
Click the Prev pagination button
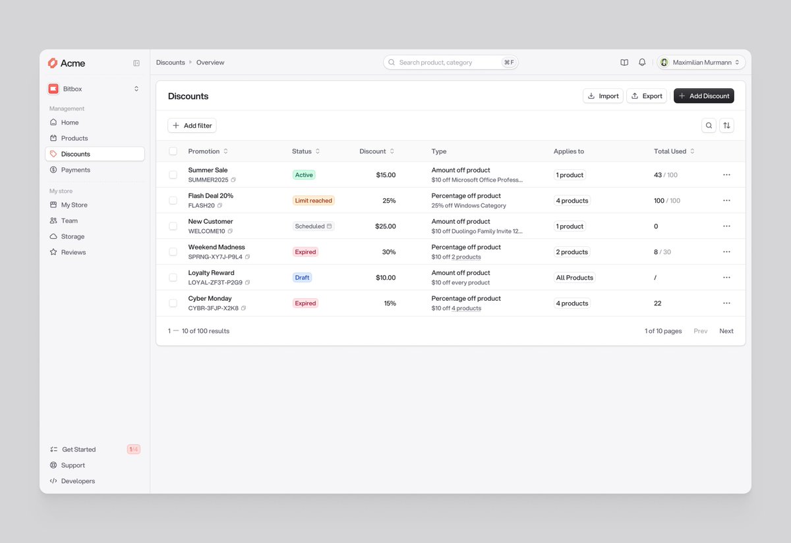[701, 331]
